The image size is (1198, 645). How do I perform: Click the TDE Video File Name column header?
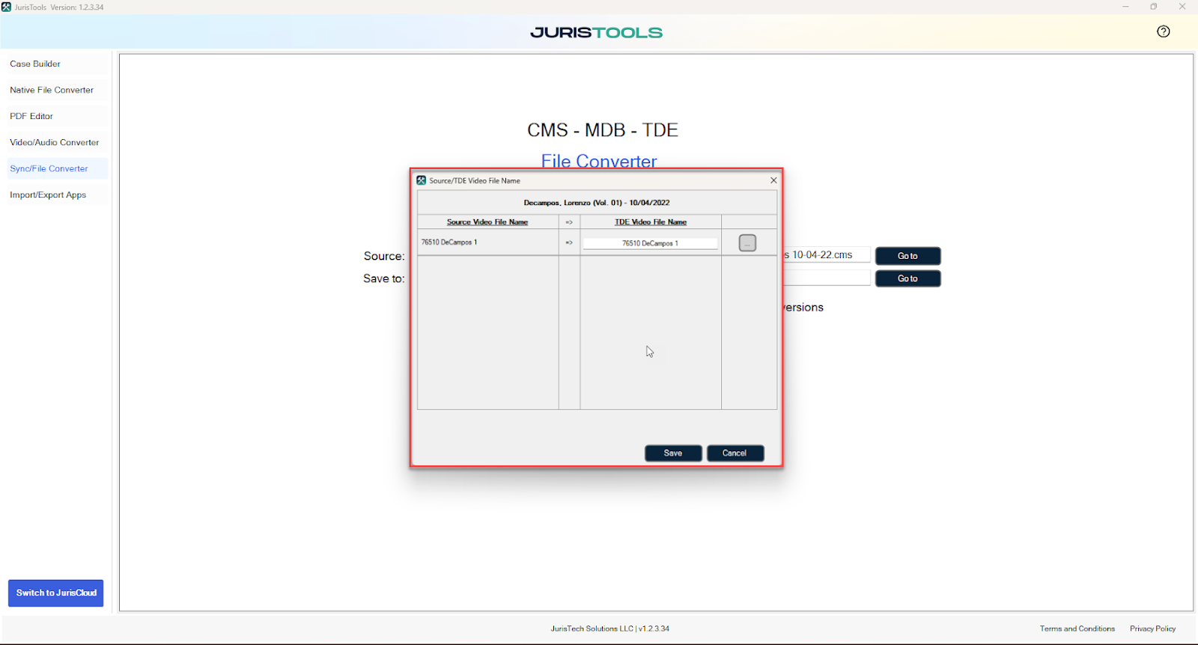point(651,222)
